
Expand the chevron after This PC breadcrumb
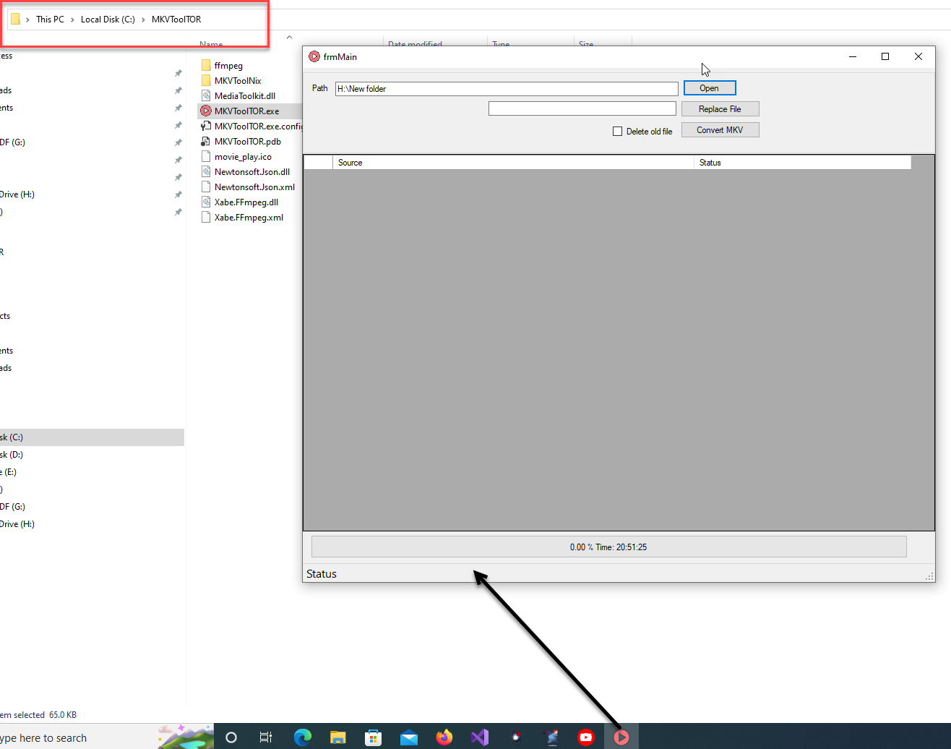72,20
